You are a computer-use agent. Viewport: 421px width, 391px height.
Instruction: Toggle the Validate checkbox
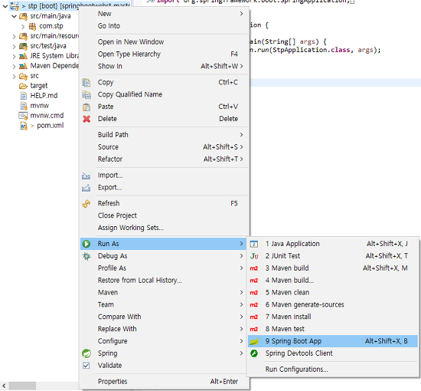click(86, 366)
